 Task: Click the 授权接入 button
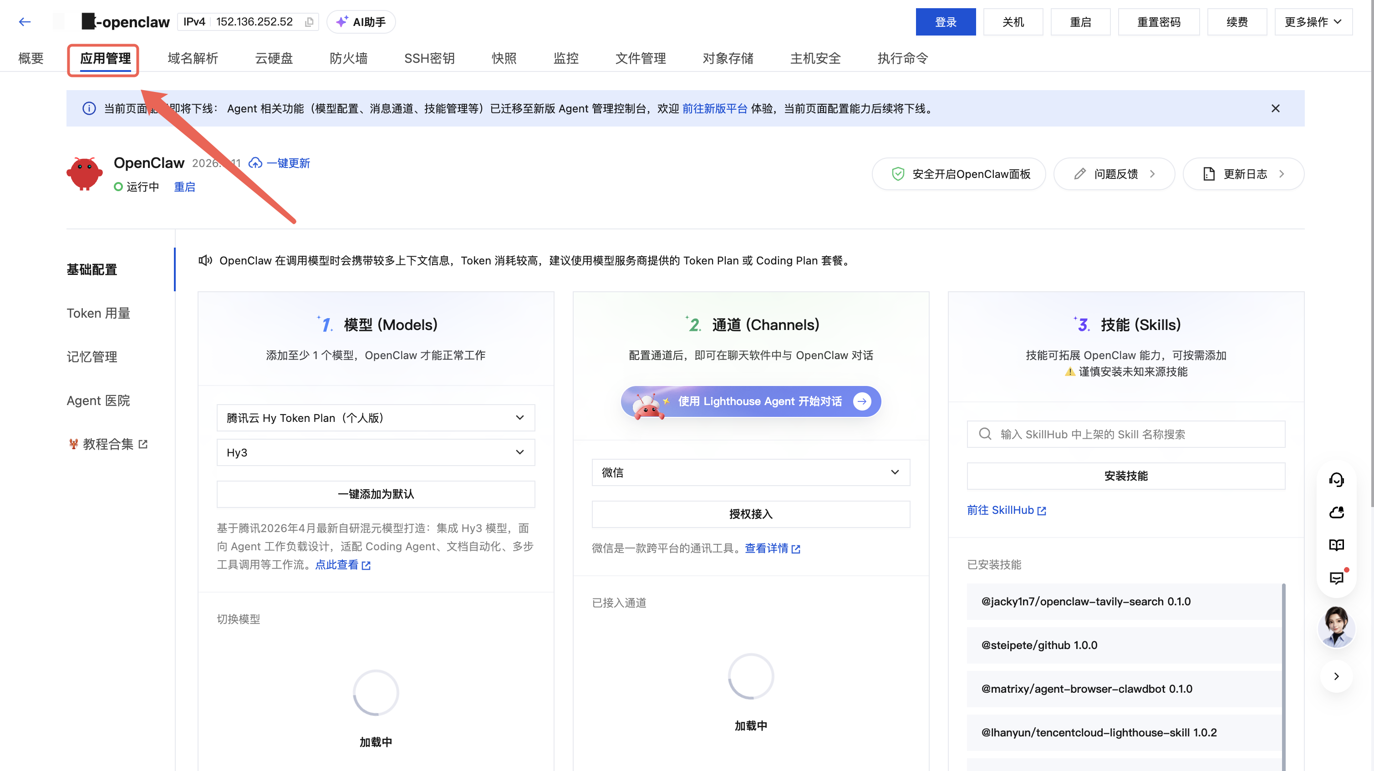tap(750, 514)
